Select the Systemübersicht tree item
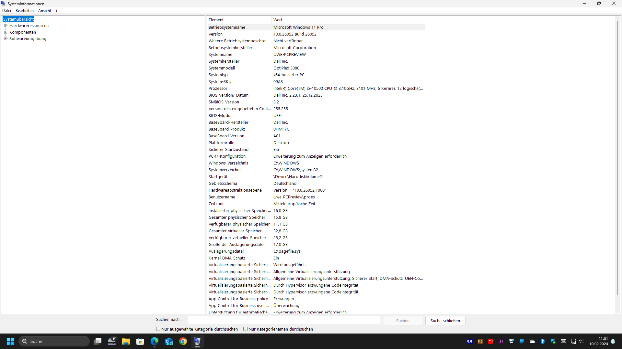Screen dimensions: 622x349 (x=18, y=19)
